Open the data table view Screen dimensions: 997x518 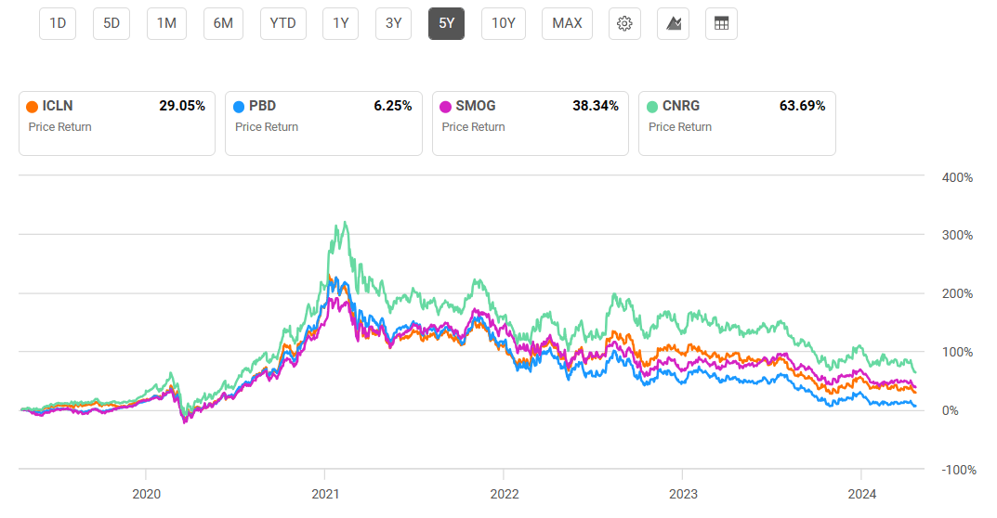(x=721, y=23)
